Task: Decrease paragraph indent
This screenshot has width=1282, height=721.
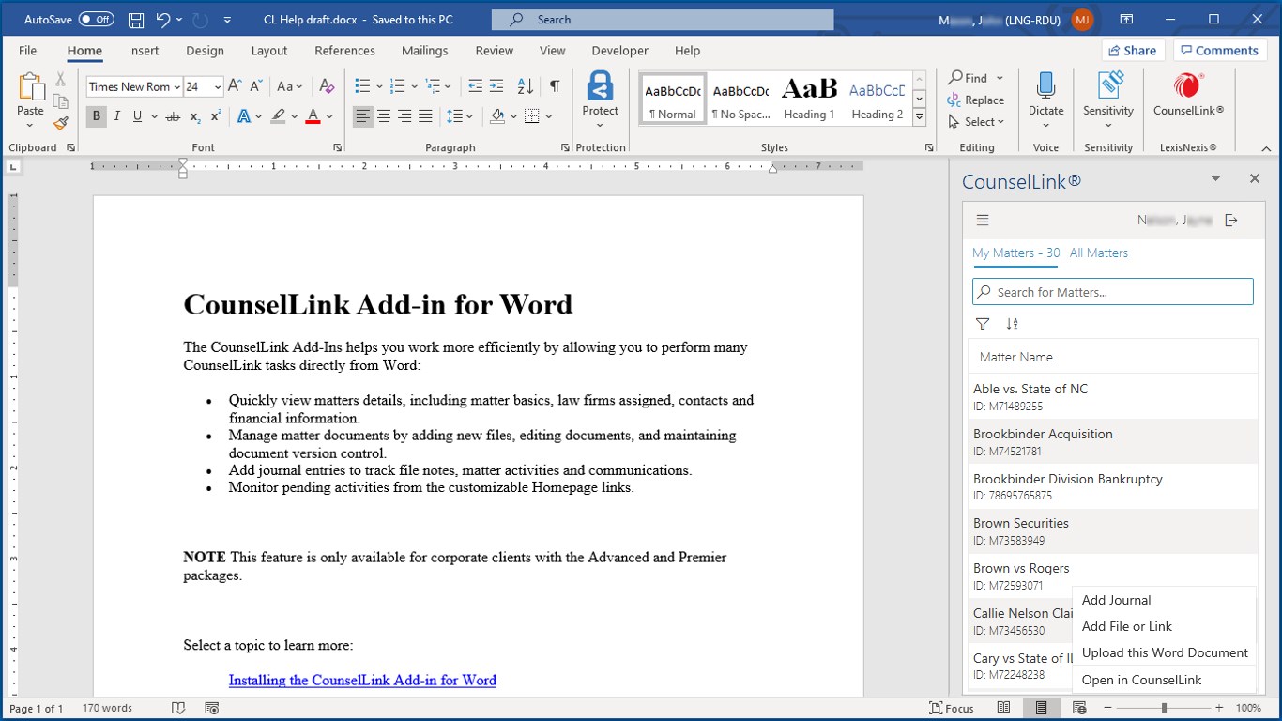Action: tap(475, 86)
